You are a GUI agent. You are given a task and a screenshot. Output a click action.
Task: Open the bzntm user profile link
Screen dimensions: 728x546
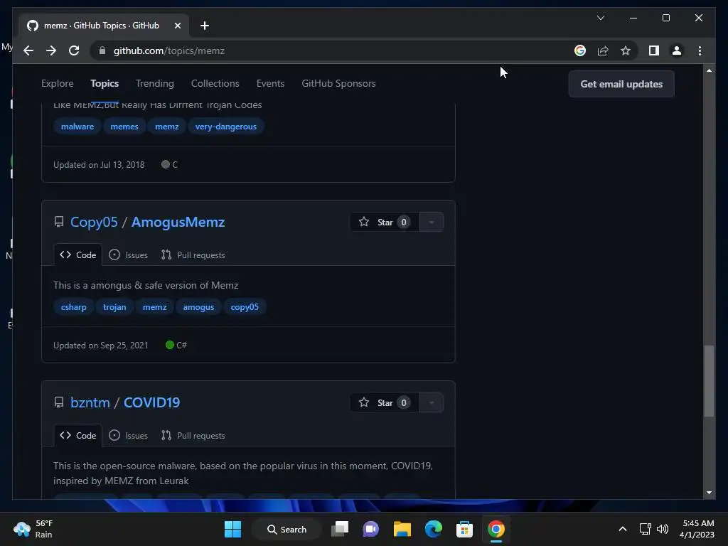click(x=90, y=402)
